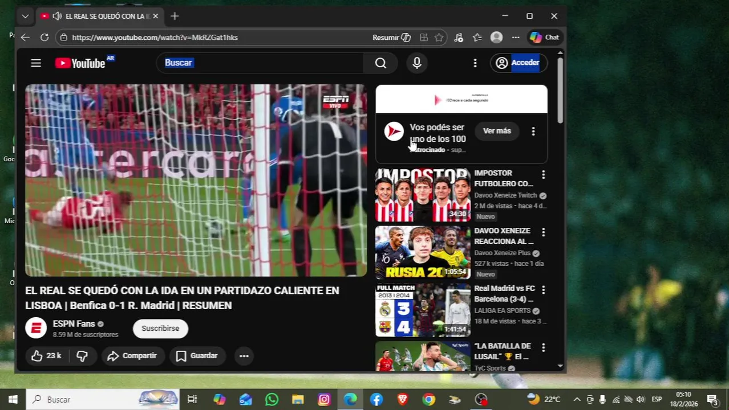Open WhatsApp from the taskbar

[272, 400]
